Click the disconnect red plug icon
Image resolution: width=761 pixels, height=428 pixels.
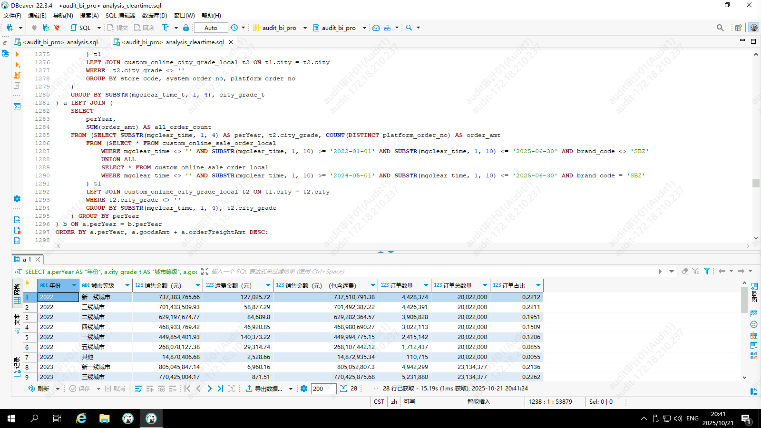tap(57, 28)
